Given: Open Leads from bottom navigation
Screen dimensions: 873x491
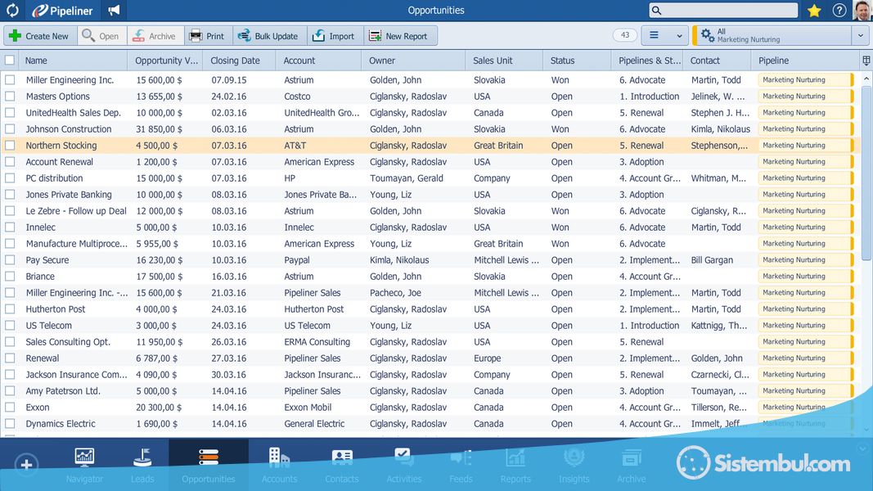Looking at the screenshot, I should click(142, 464).
